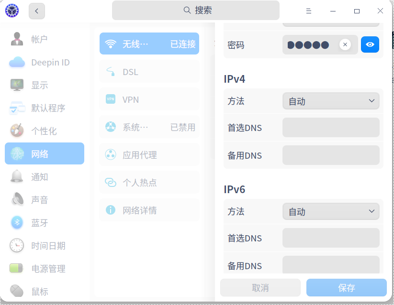Select the 网络 network globe icon
The image size is (394, 305).
17,154
